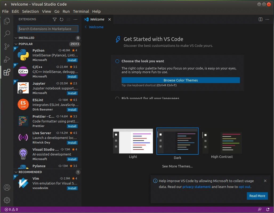Click the Prettier extension icon

23,121
